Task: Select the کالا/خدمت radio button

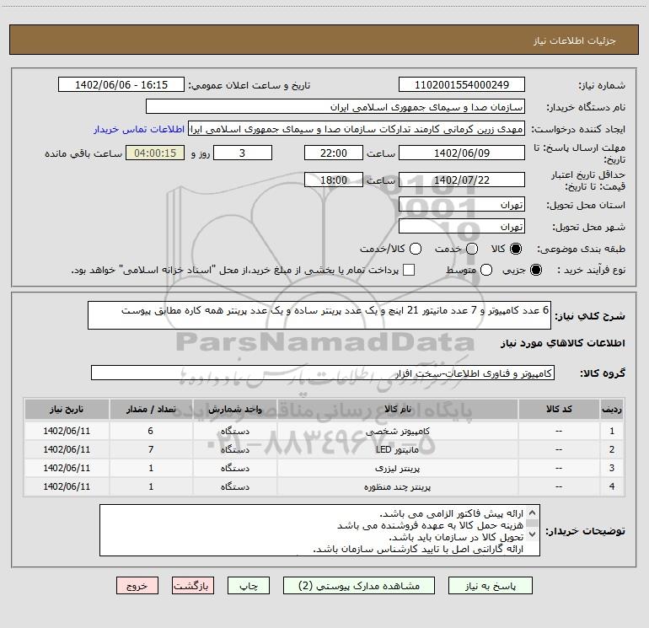Action: point(416,249)
